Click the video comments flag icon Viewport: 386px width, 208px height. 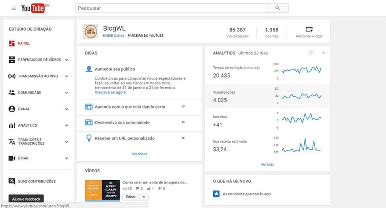click(138, 189)
